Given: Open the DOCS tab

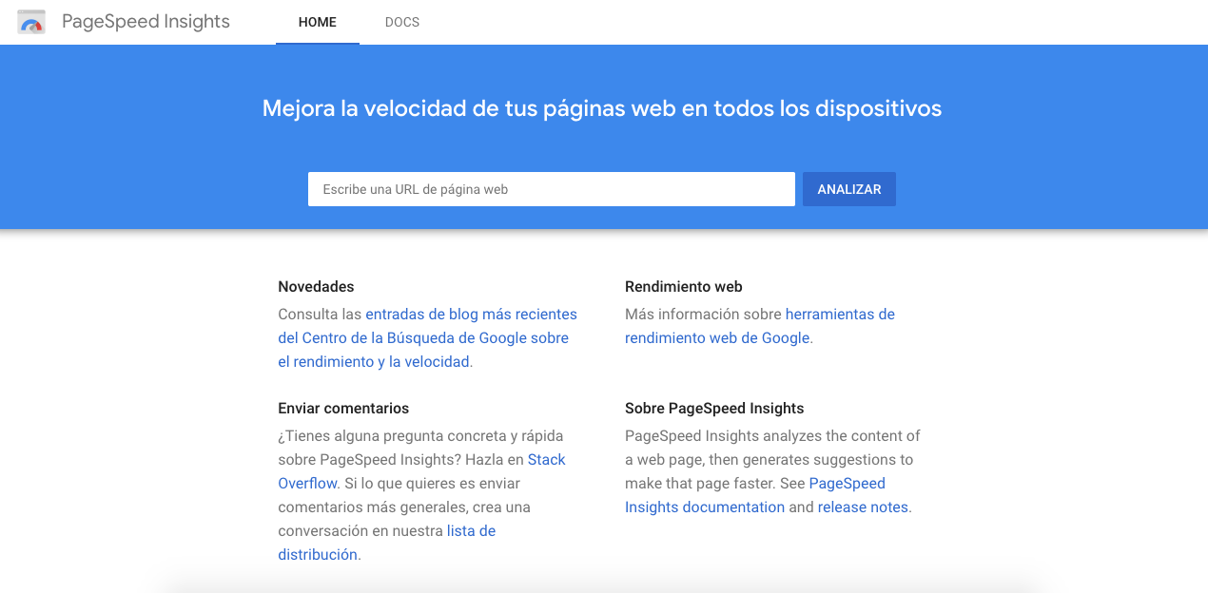Looking at the screenshot, I should [401, 22].
